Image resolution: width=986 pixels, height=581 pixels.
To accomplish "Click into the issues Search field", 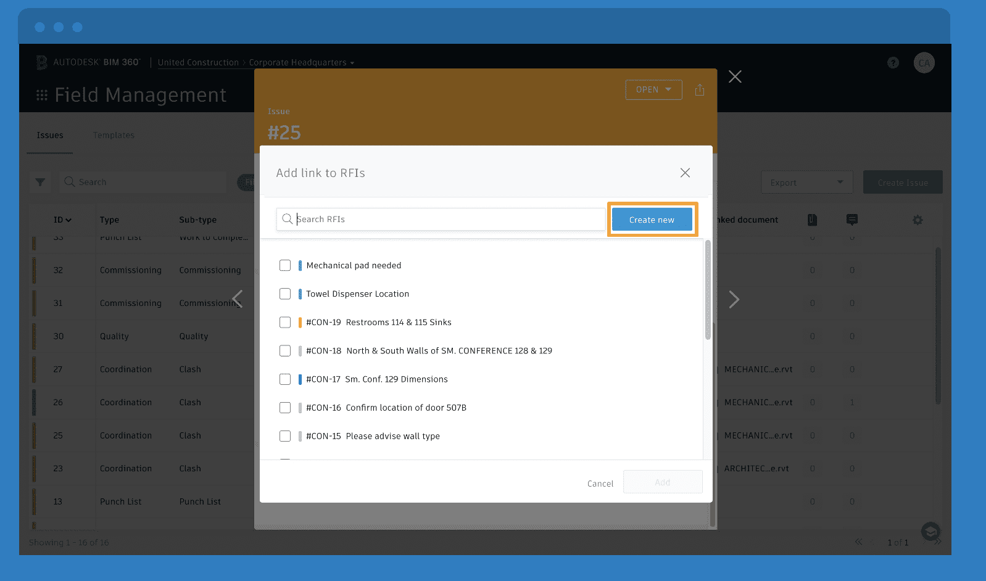I will point(143,182).
